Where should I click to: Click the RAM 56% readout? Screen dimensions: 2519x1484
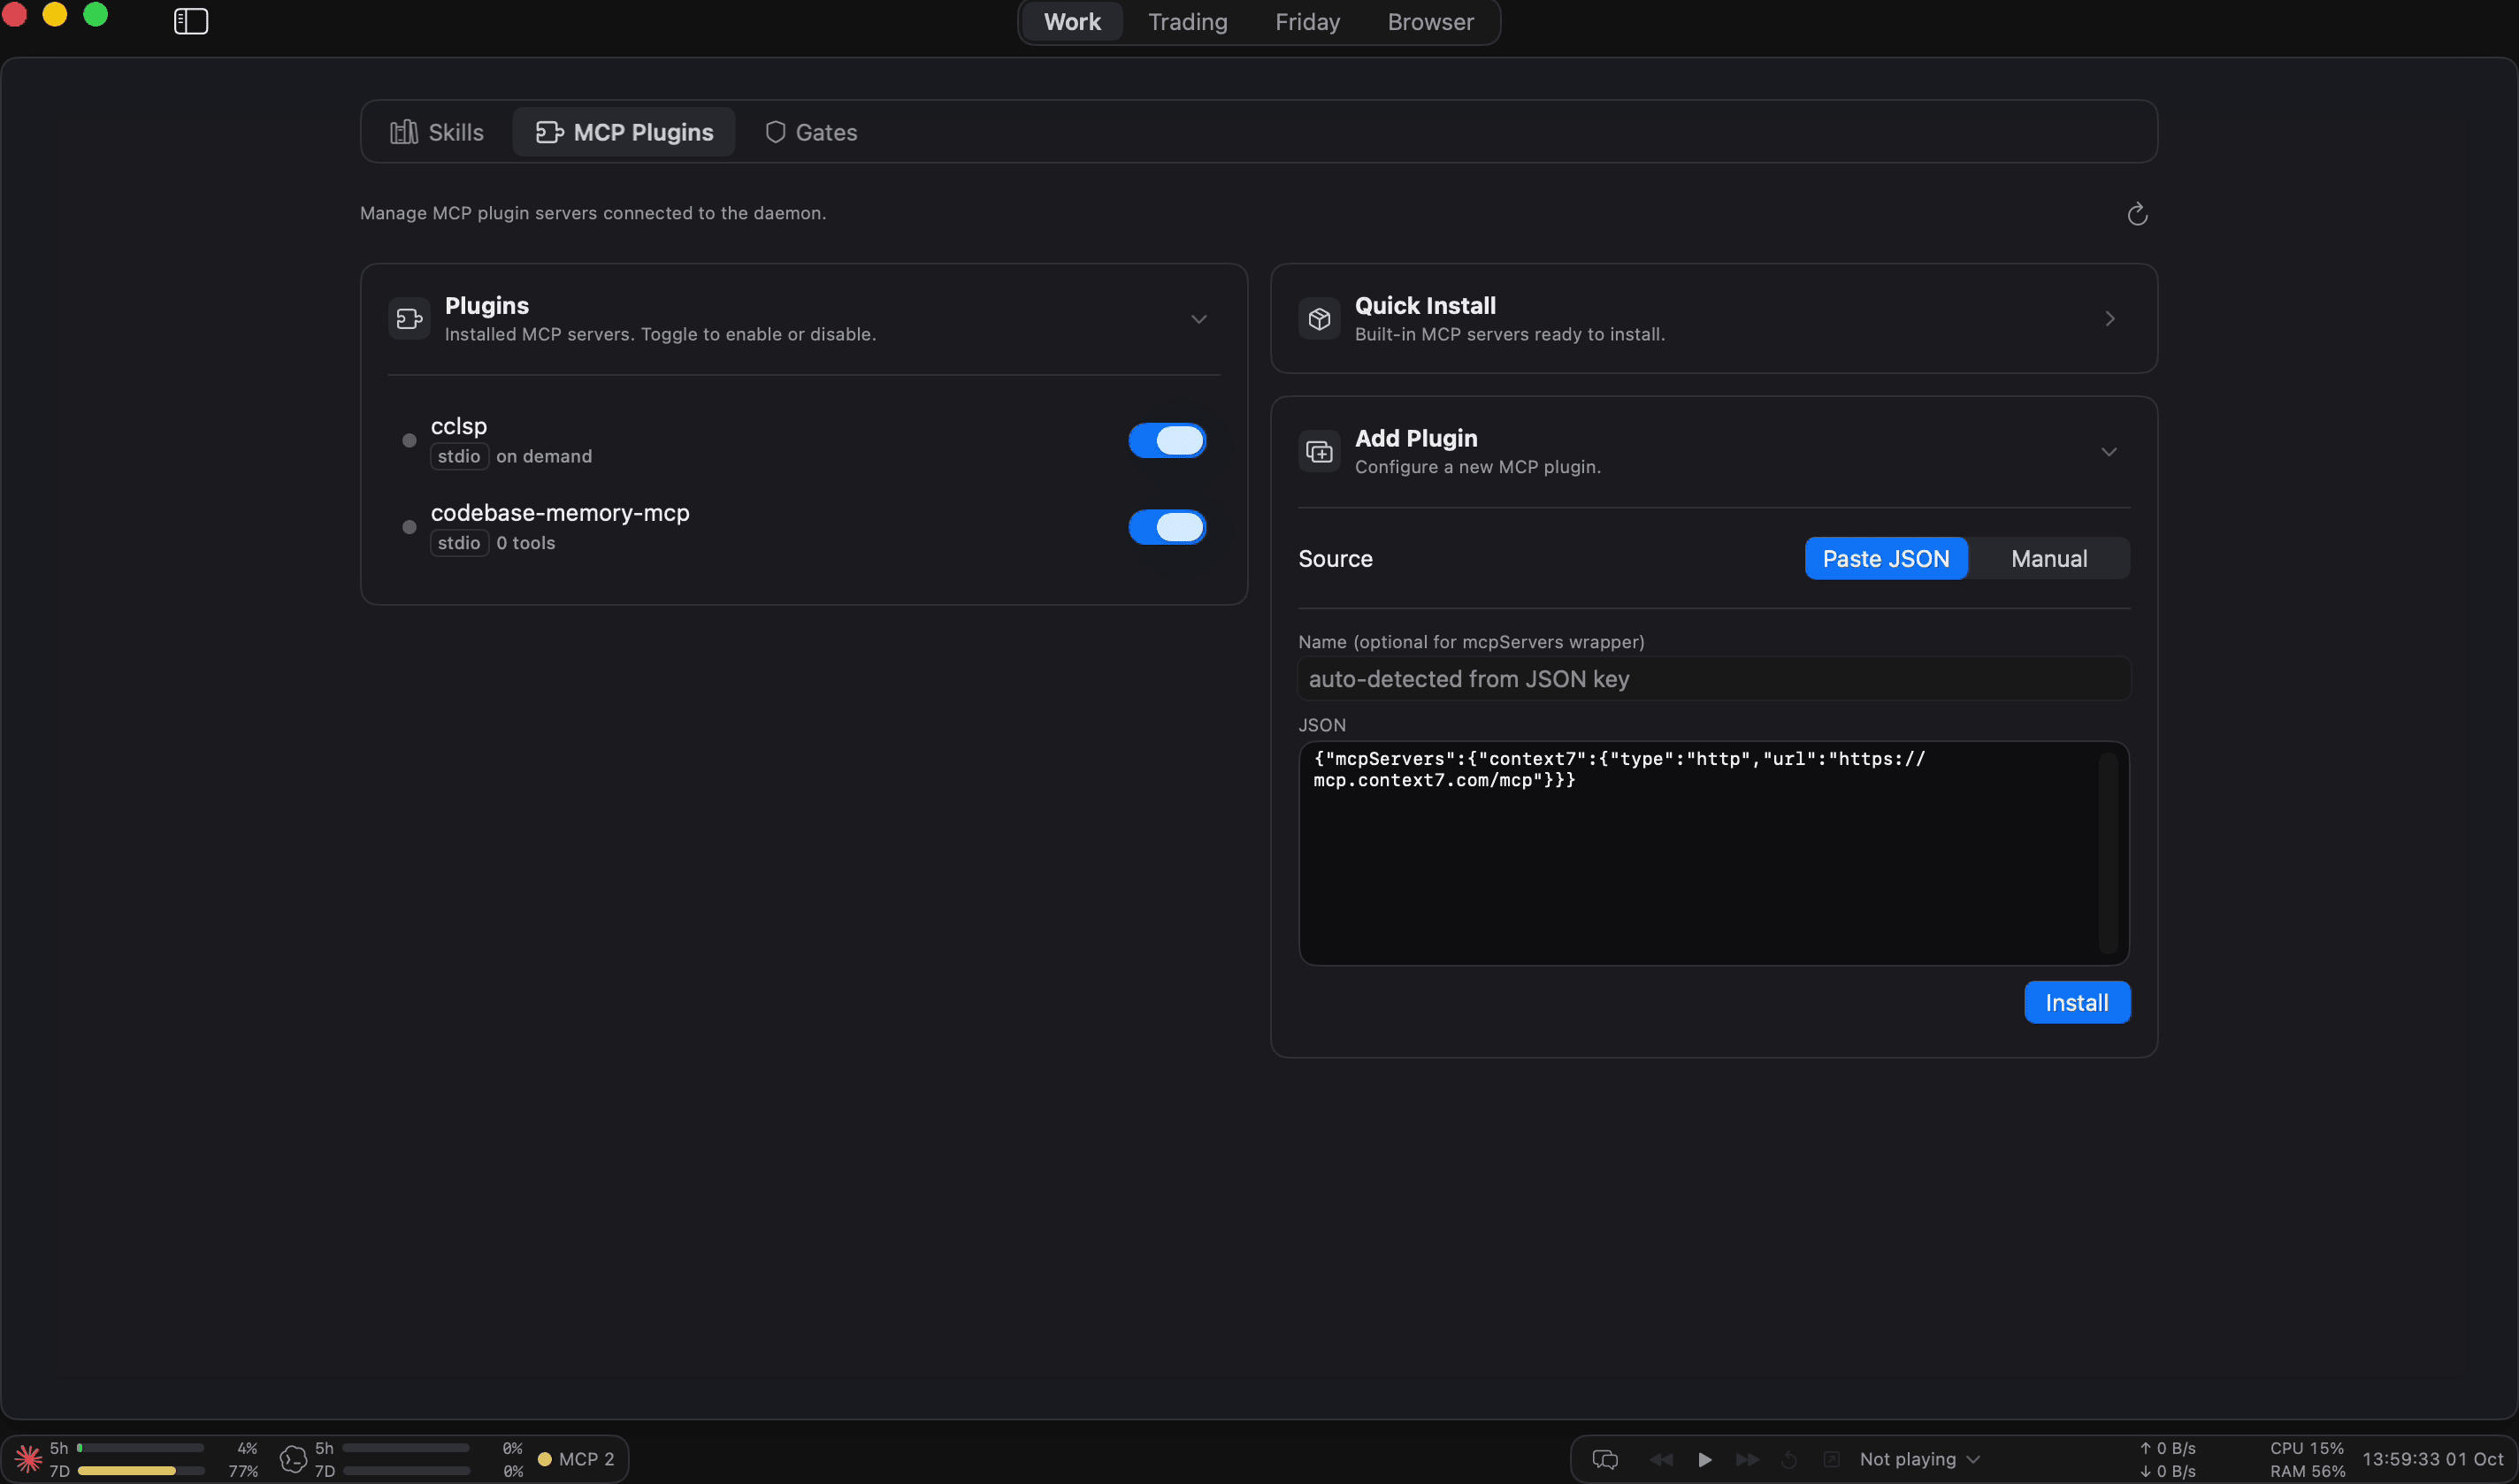pyautogui.click(x=2307, y=1471)
